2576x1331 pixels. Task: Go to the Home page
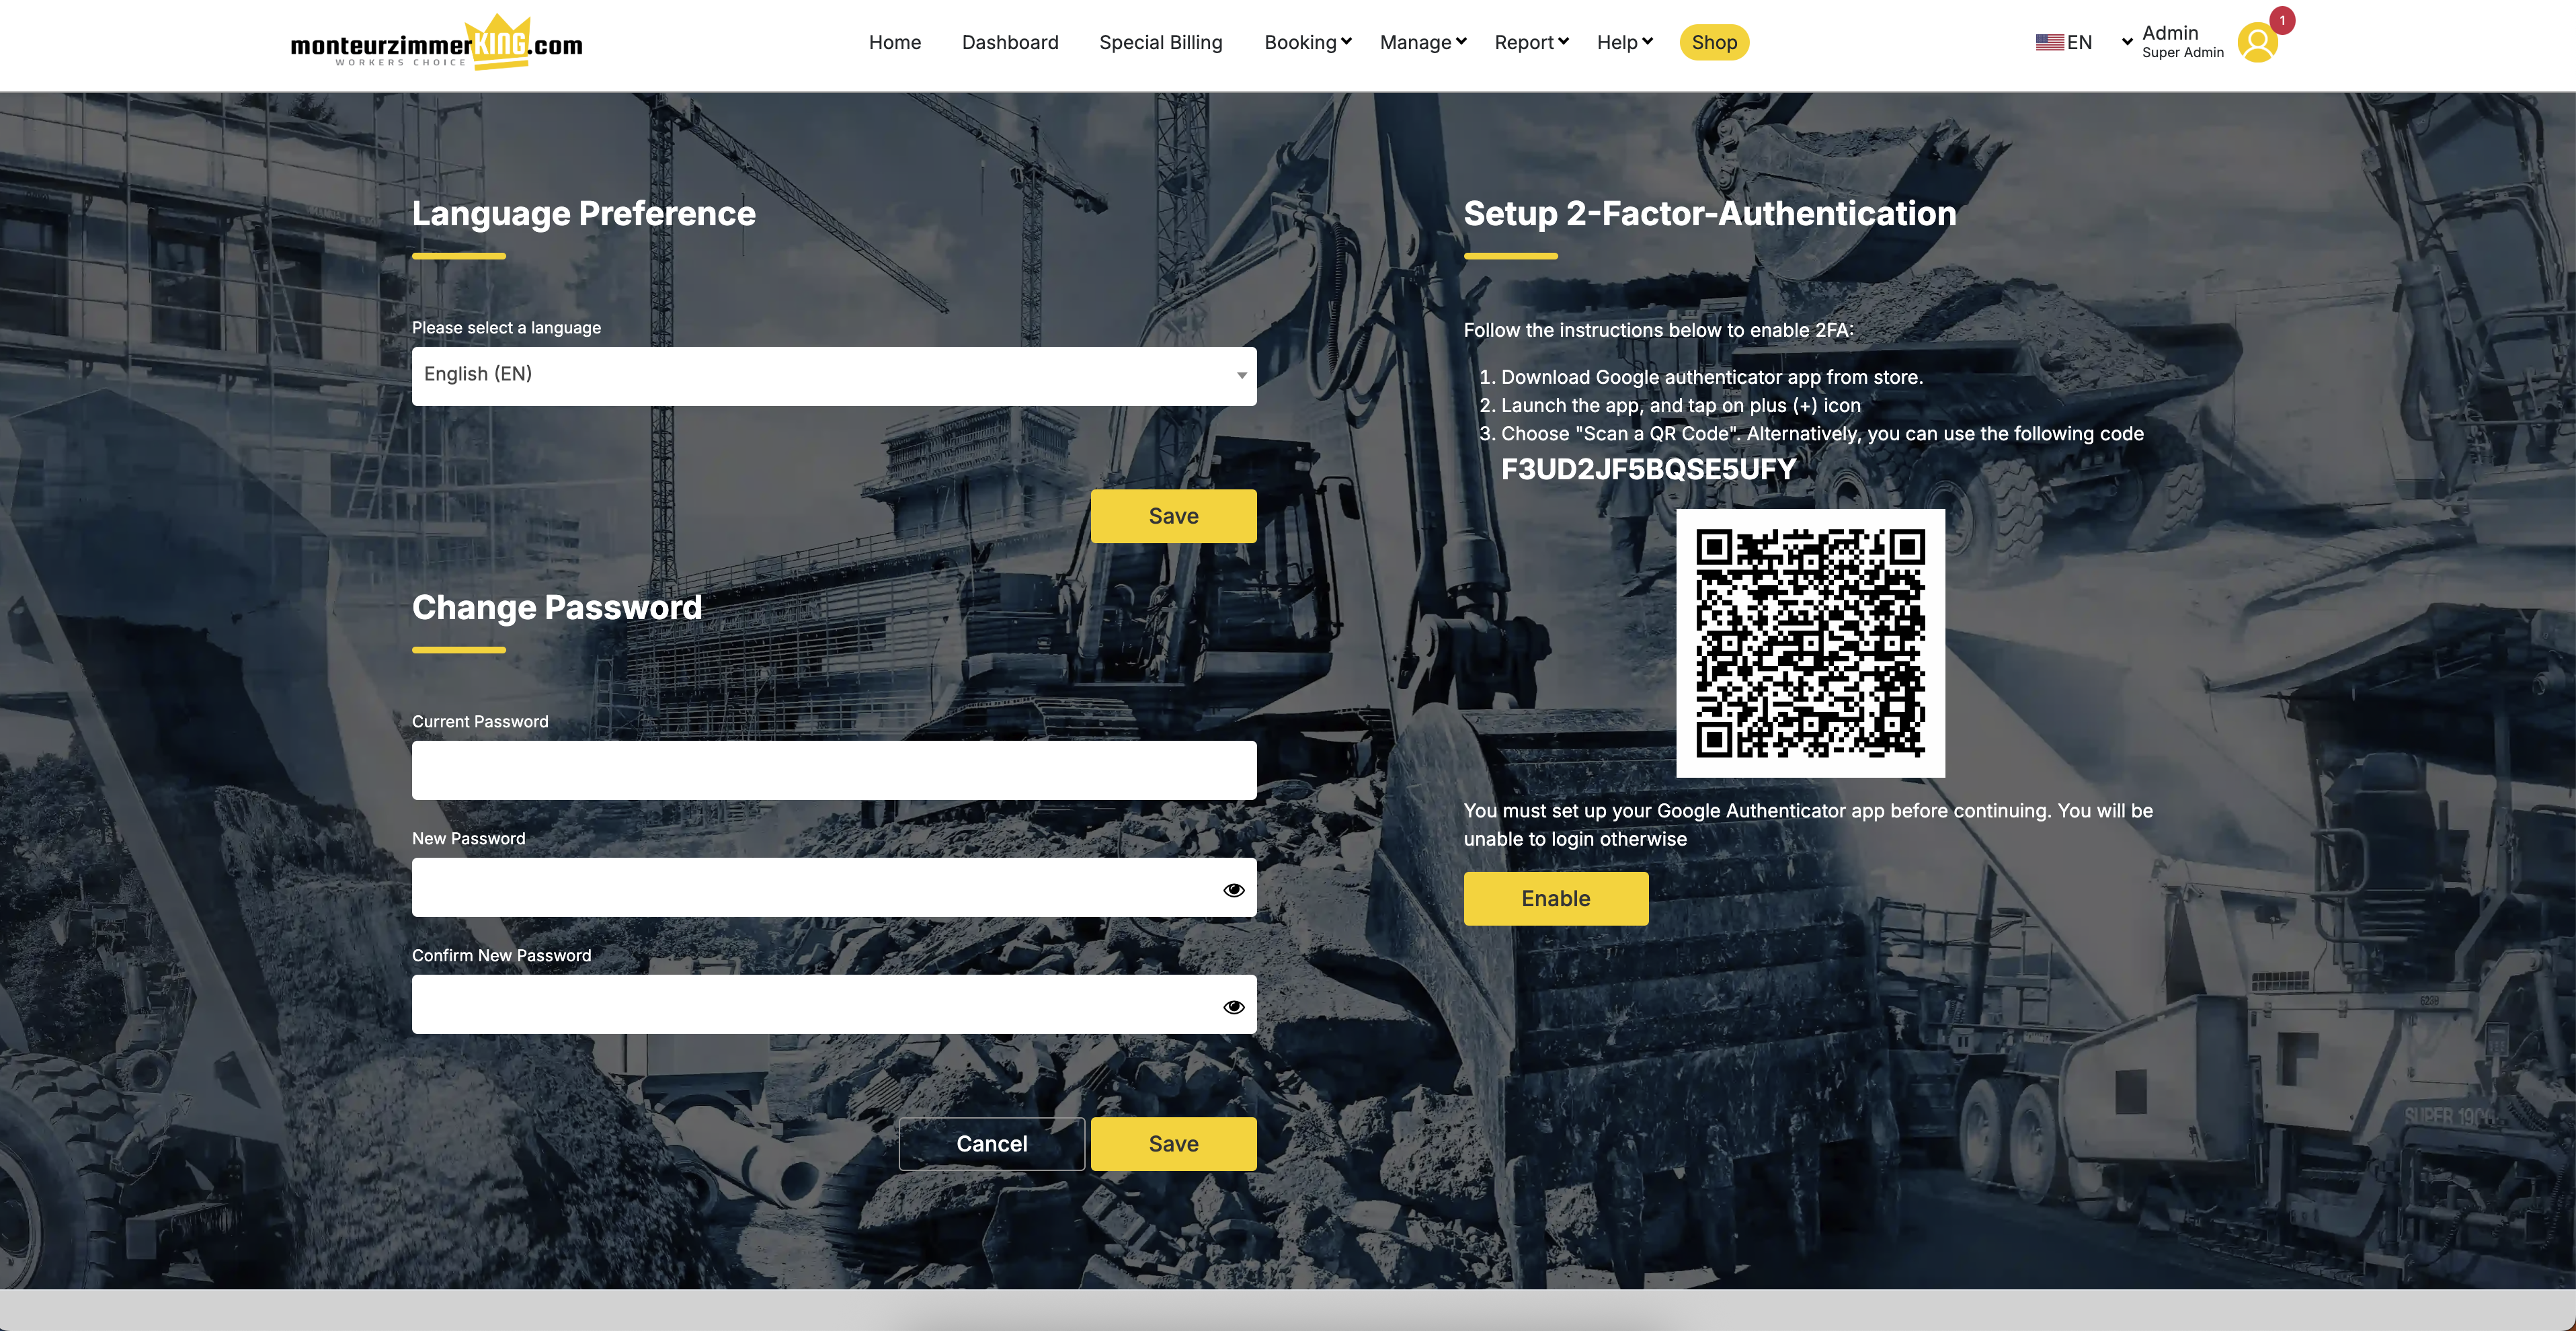coord(894,42)
